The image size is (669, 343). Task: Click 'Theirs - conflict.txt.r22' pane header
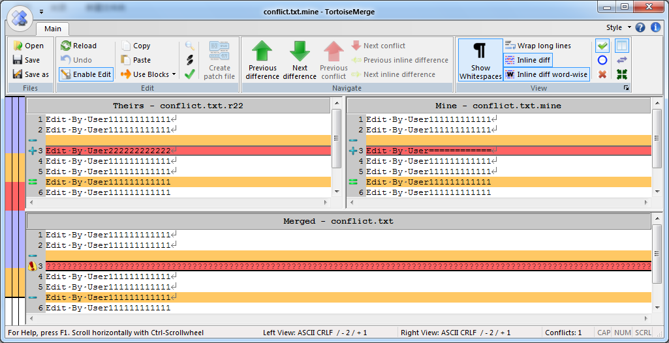[178, 106]
